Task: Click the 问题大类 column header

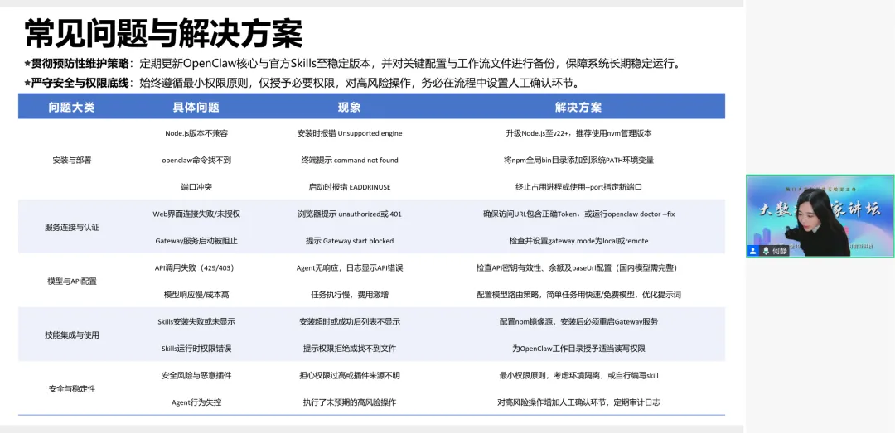Action: (71, 108)
